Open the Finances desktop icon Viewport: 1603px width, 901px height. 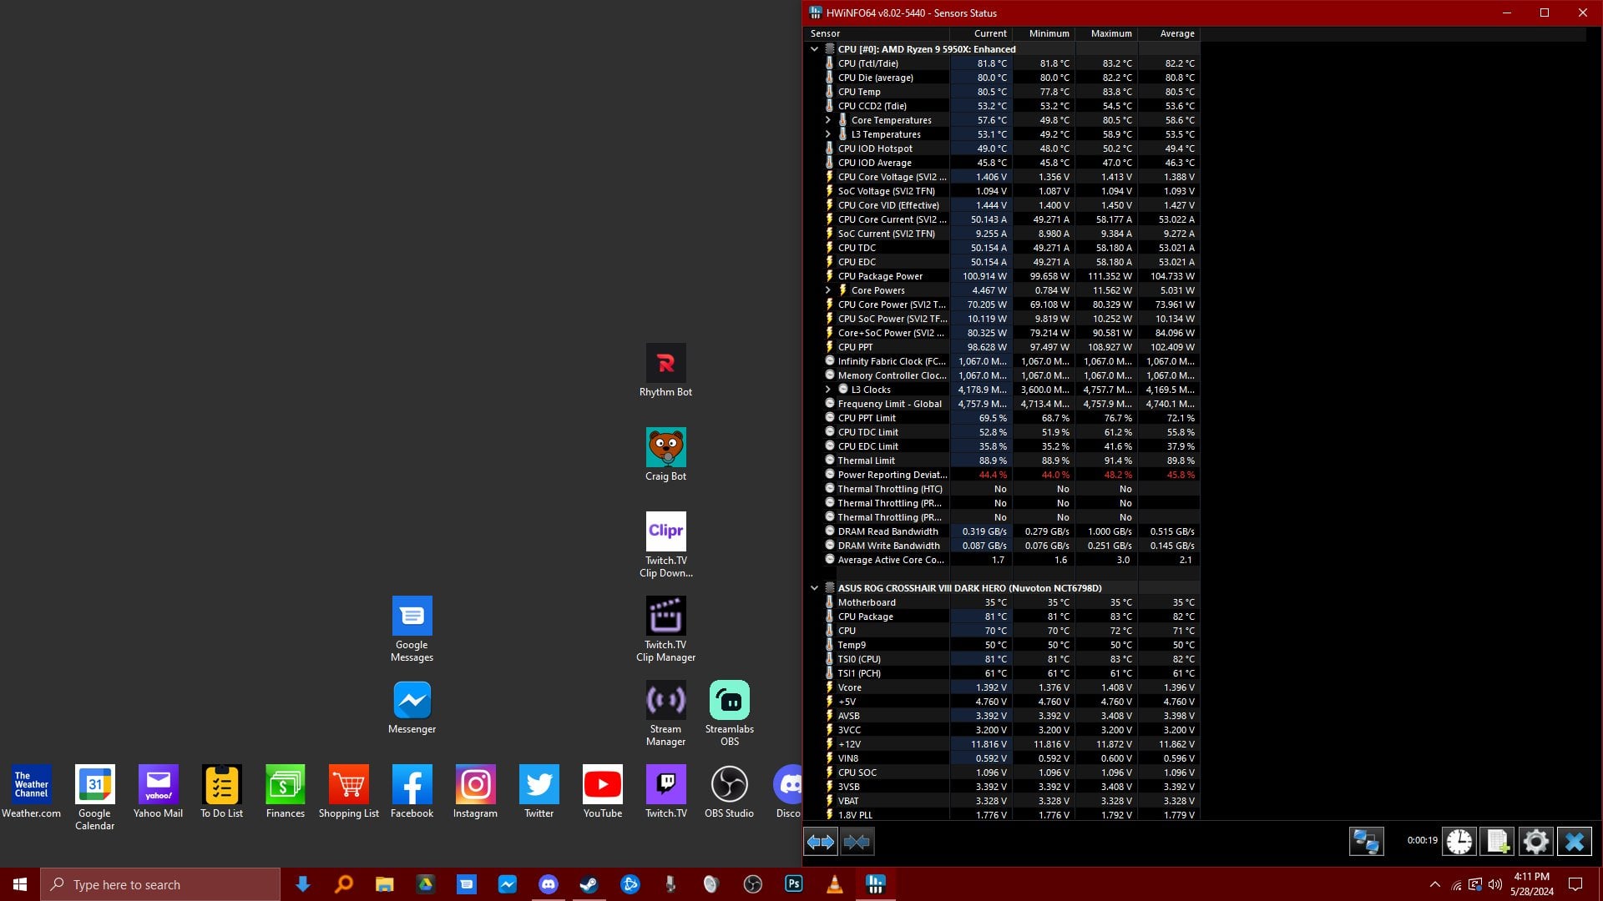[285, 792]
